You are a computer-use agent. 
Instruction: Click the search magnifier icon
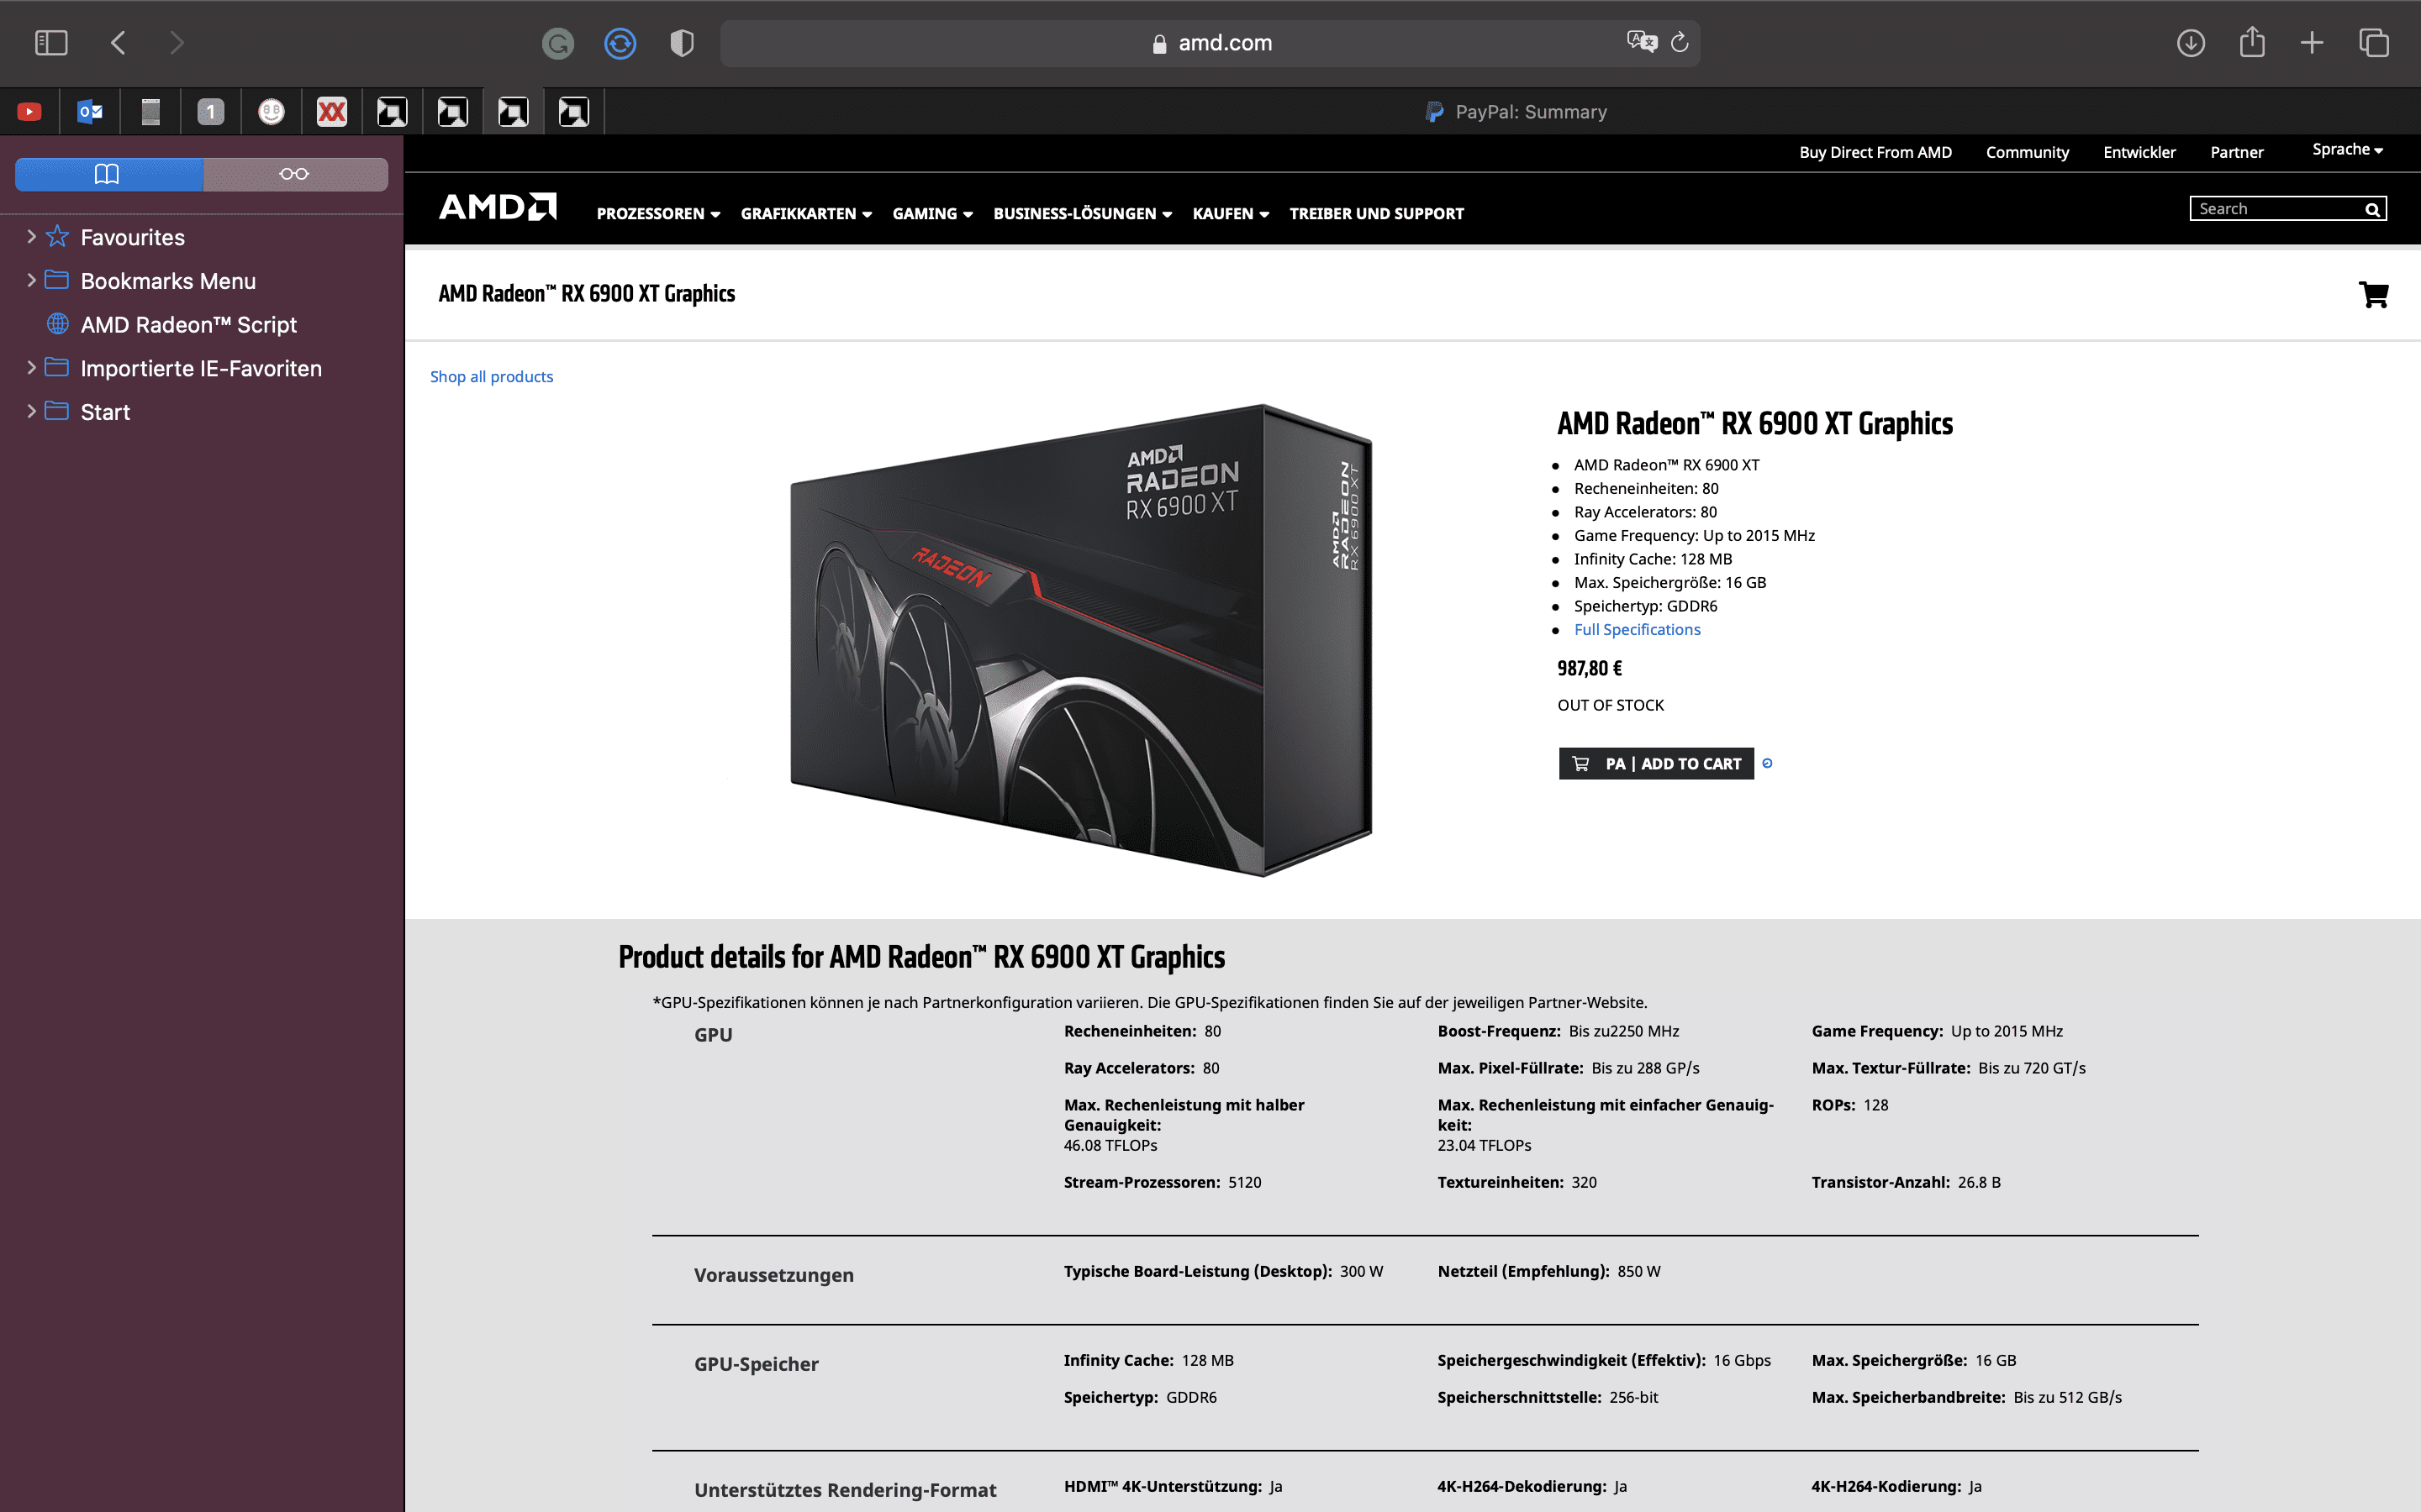pyautogui.click(x=2372, y=209)
